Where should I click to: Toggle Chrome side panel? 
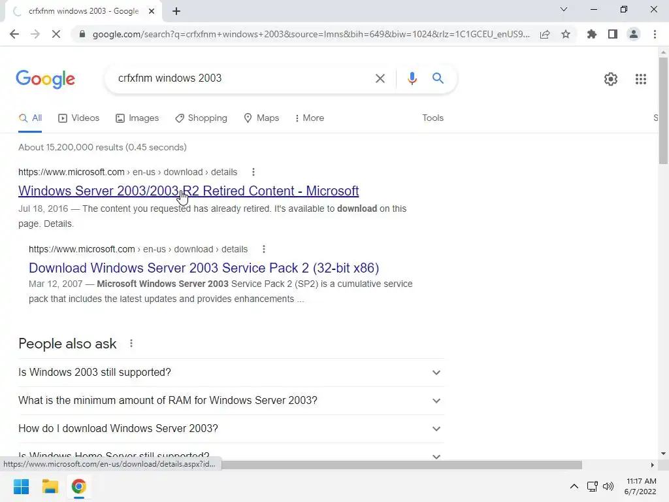pyautogui.click(x=613, y=34)
